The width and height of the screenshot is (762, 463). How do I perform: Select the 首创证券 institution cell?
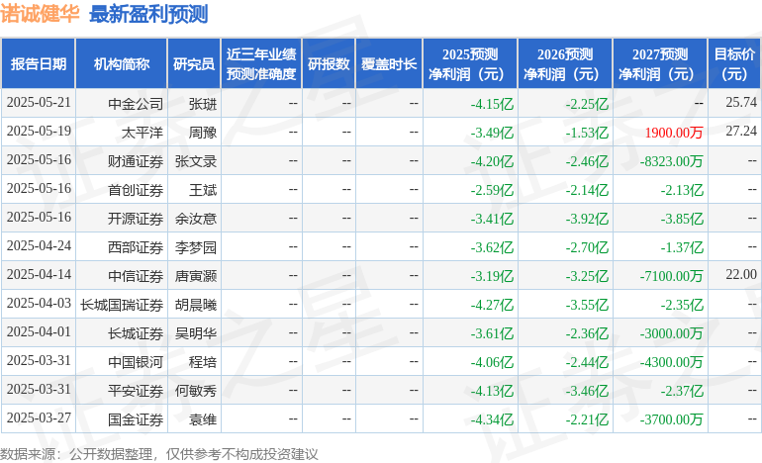(x=136, y=190)
